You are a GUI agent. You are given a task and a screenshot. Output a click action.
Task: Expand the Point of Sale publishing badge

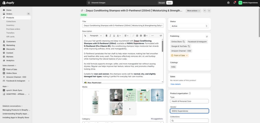(180, 56)
